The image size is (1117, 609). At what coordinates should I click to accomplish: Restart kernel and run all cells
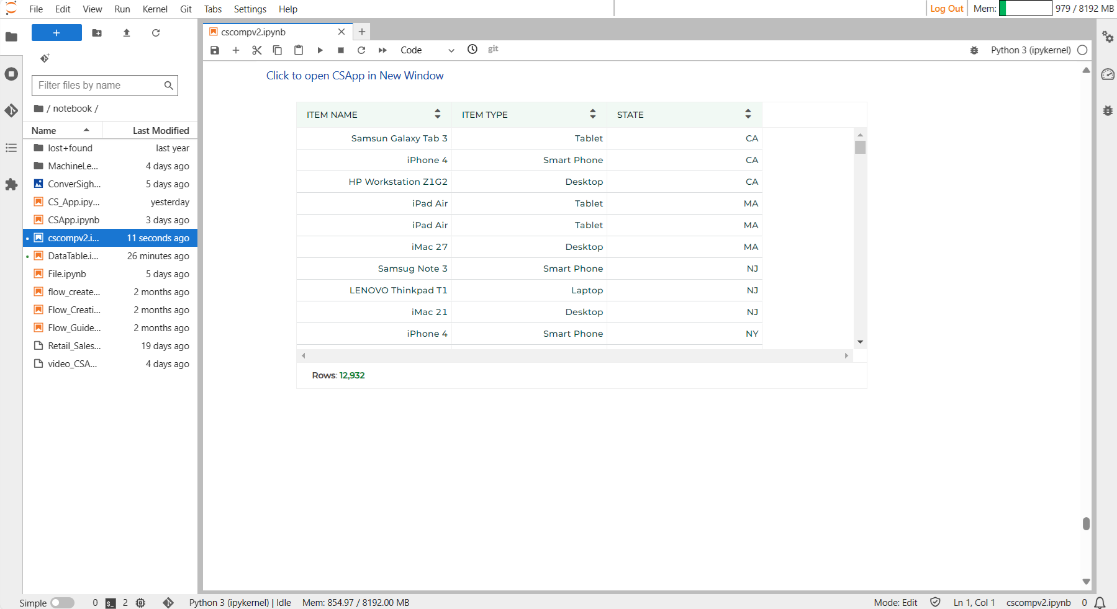click(x=382, y=50)
